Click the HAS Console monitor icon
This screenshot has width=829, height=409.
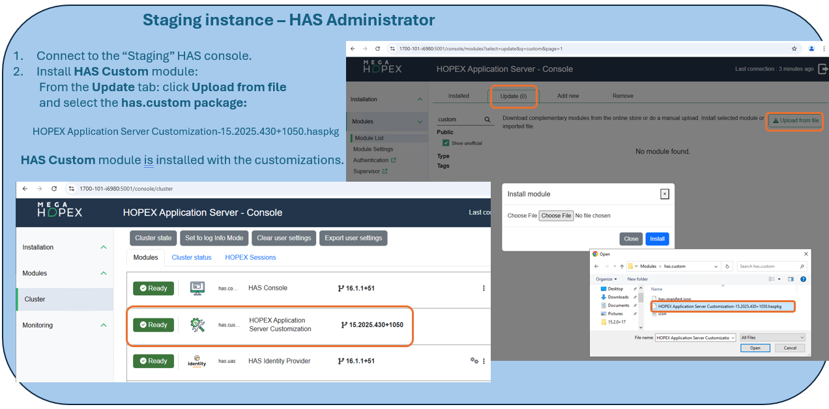[x=197, y=288]
